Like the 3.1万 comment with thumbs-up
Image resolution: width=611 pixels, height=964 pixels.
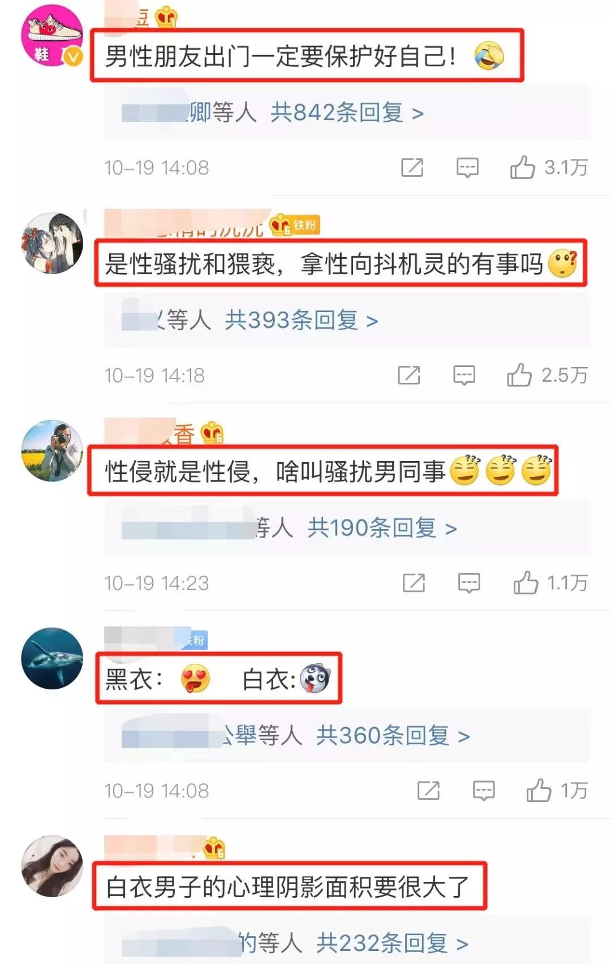click(x=522, y=168)
